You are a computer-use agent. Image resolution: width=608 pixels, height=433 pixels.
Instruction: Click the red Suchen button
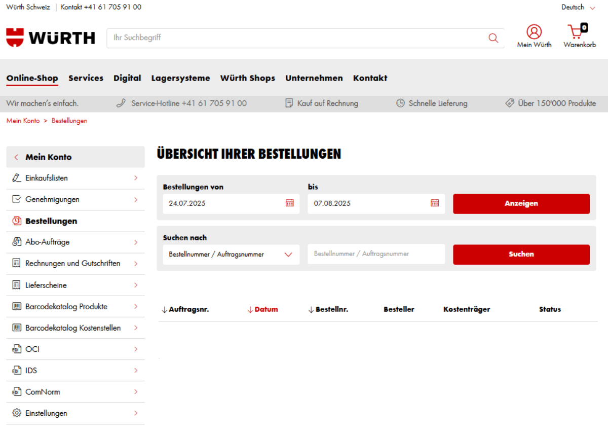(521, 255)
